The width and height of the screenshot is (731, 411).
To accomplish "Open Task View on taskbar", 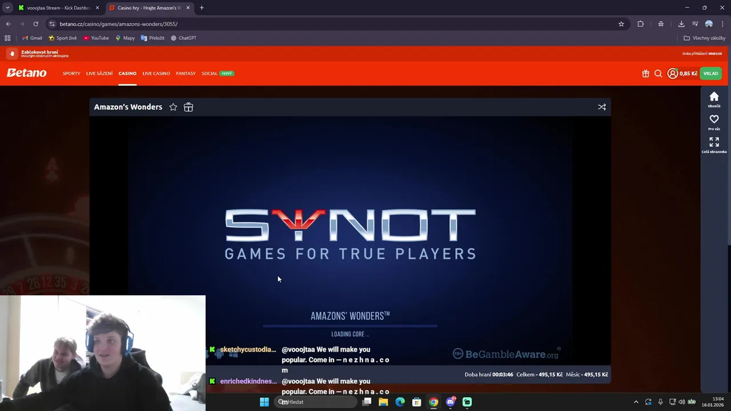I will click(367, 402).
